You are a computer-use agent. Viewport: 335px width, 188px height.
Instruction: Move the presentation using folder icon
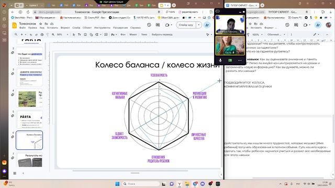[46, 24]
